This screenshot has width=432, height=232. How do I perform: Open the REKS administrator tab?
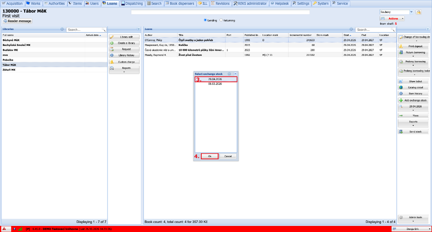click(251, 3)
